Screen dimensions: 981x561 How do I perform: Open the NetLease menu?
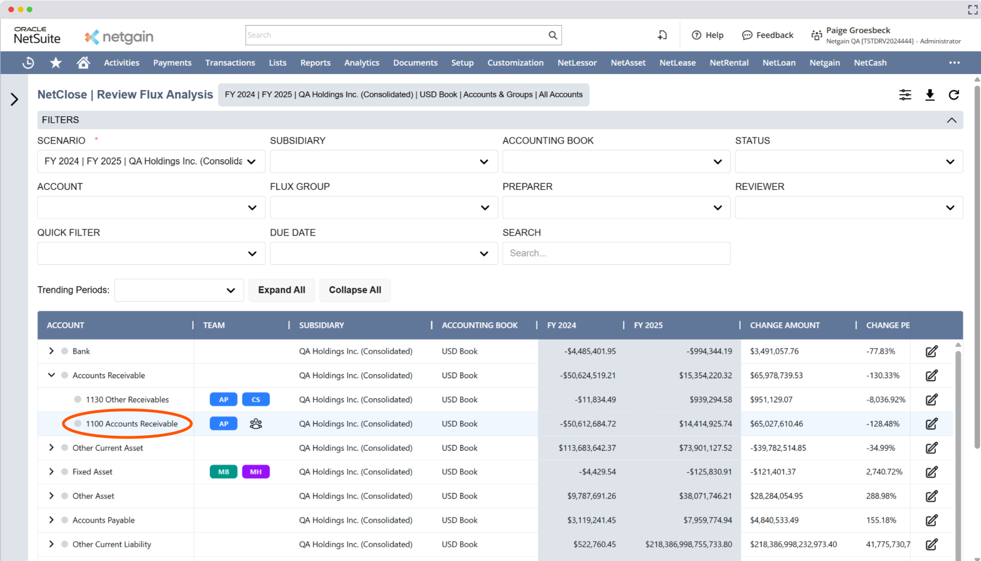[677, 63]
